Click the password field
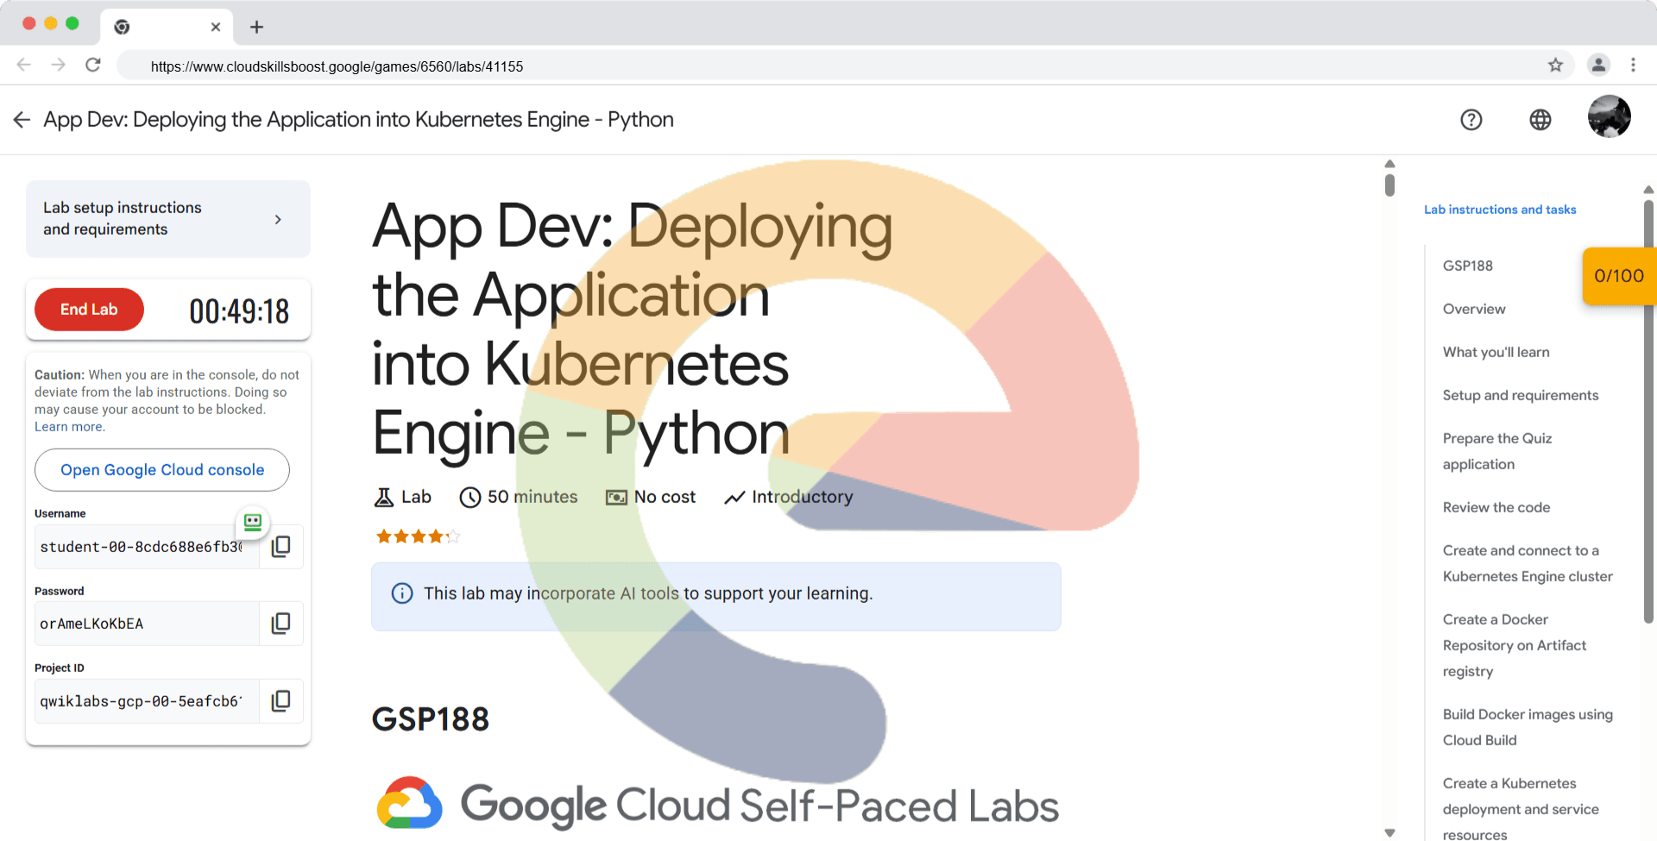Viewport: 1657px width, 841px height. click(147, 624)
